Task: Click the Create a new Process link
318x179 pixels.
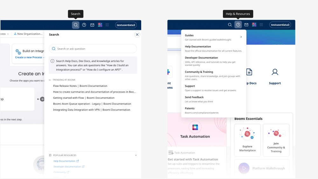Action: (29, 58)
